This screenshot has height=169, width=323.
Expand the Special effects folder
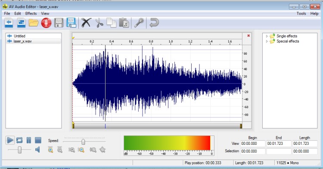267,41
